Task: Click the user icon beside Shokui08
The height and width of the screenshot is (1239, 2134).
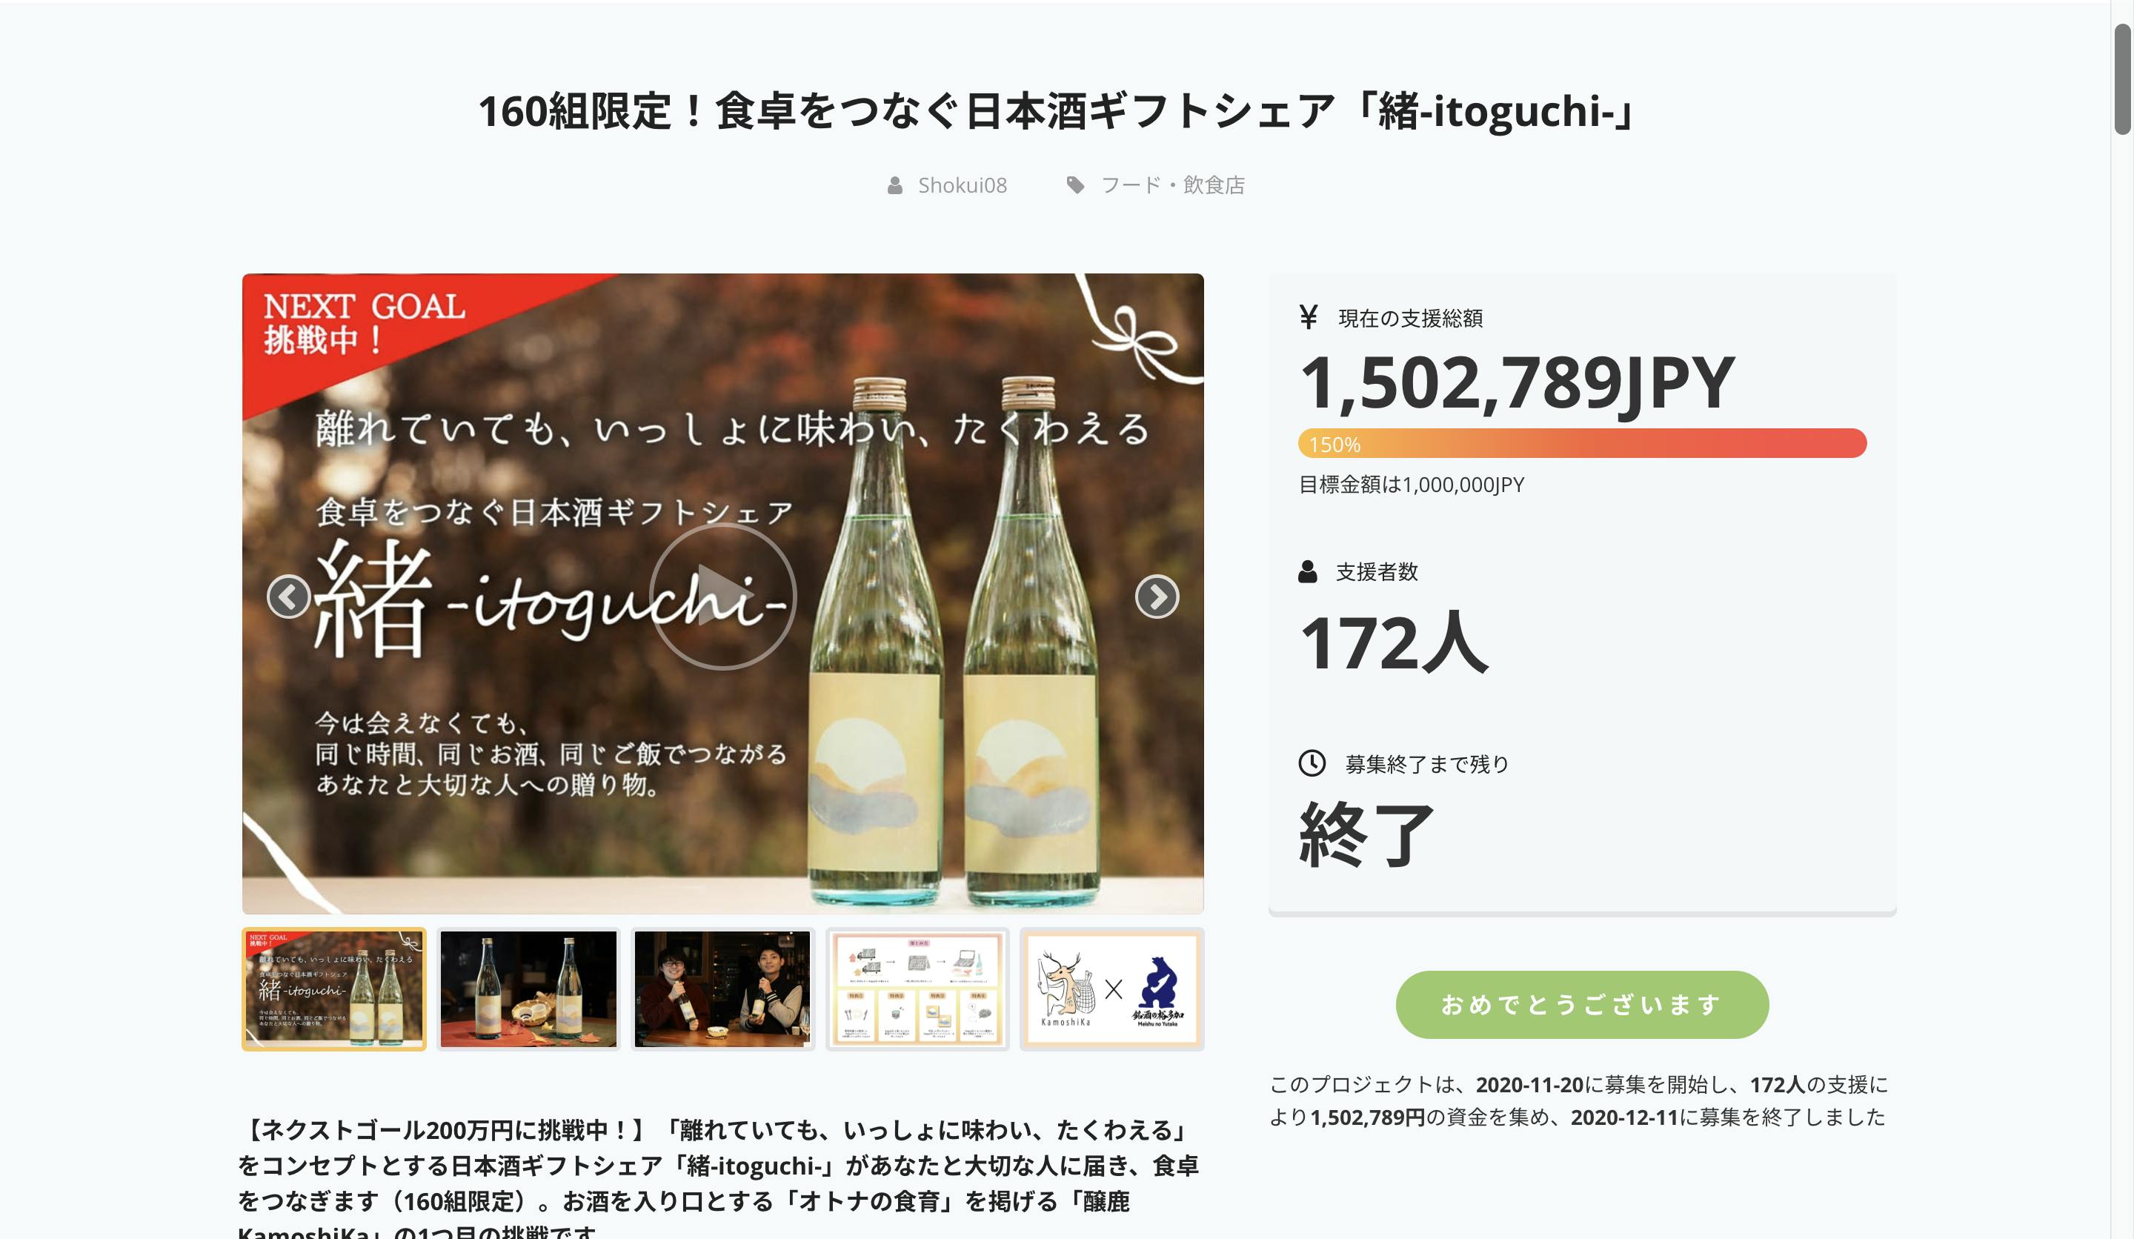Action: pos(894,185)
